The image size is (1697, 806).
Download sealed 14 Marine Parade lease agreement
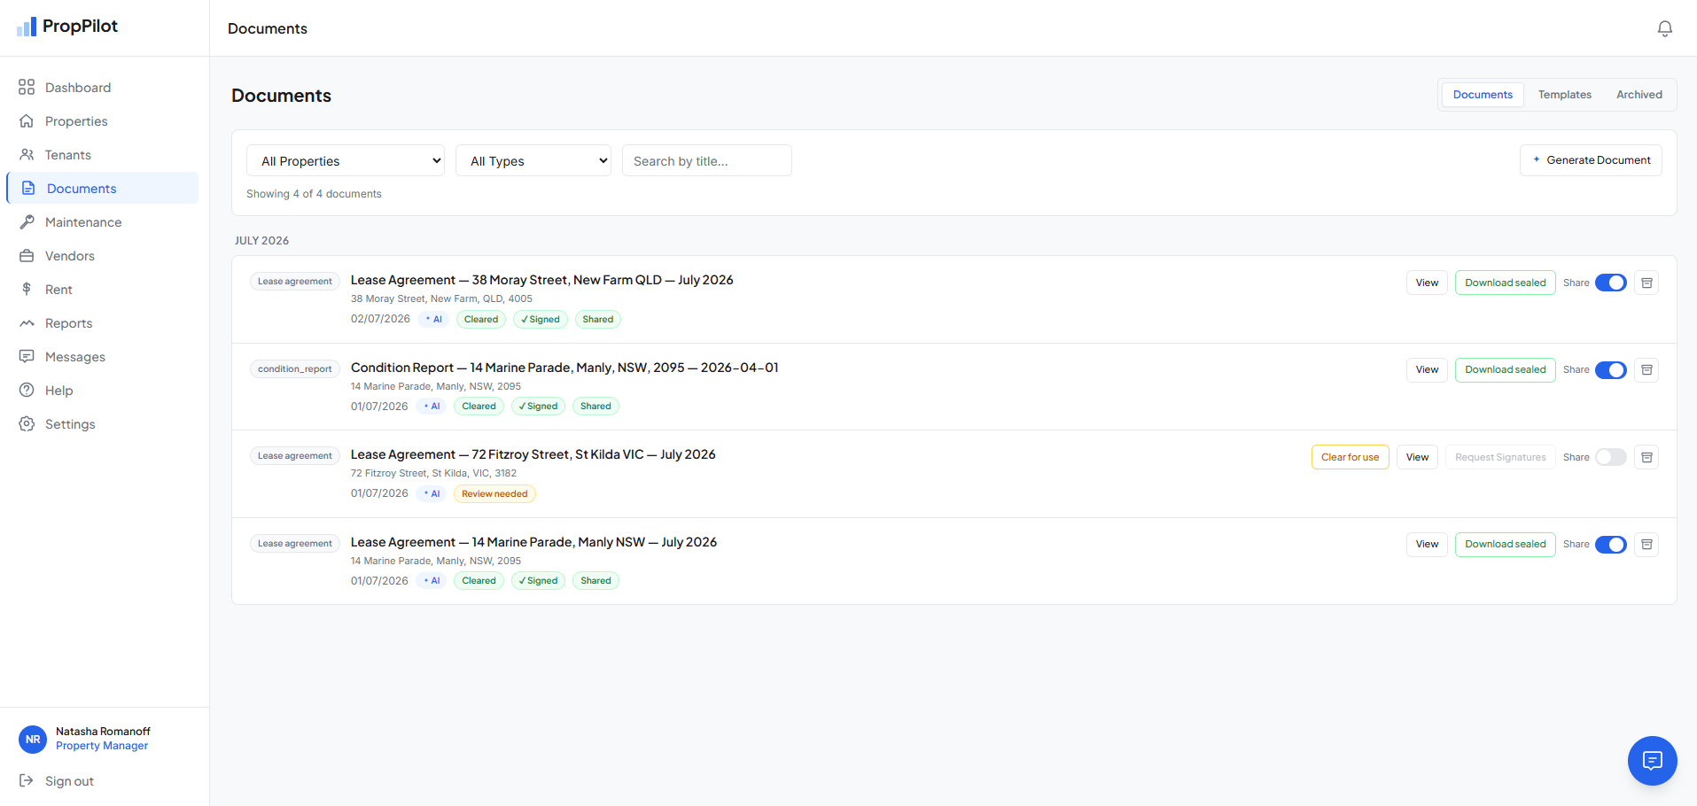tap(1505, 544)
